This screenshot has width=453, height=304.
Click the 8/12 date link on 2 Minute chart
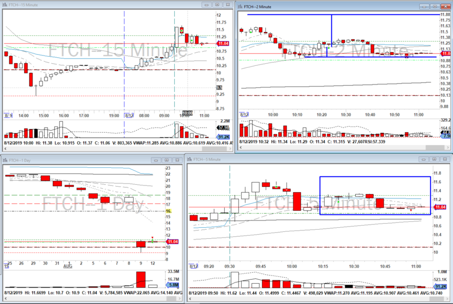pos(244,115)
